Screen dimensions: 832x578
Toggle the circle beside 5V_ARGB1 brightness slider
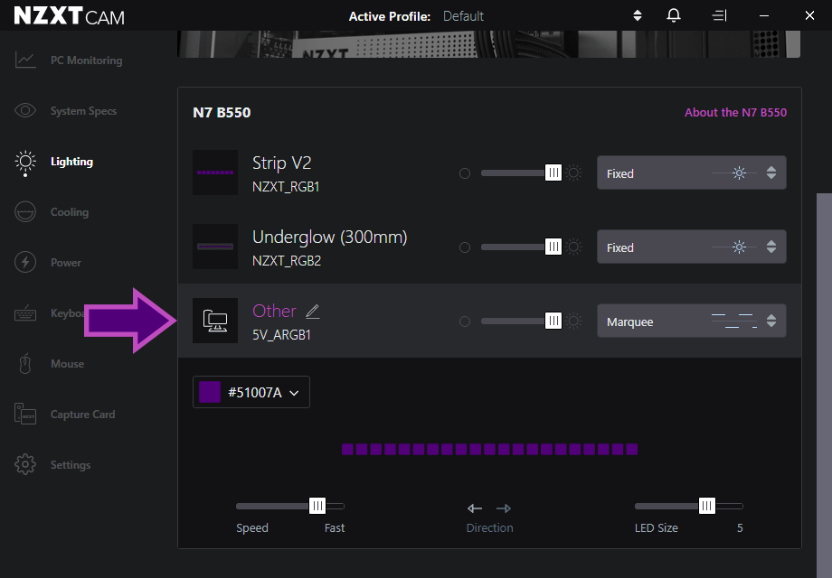click(465, 320)
